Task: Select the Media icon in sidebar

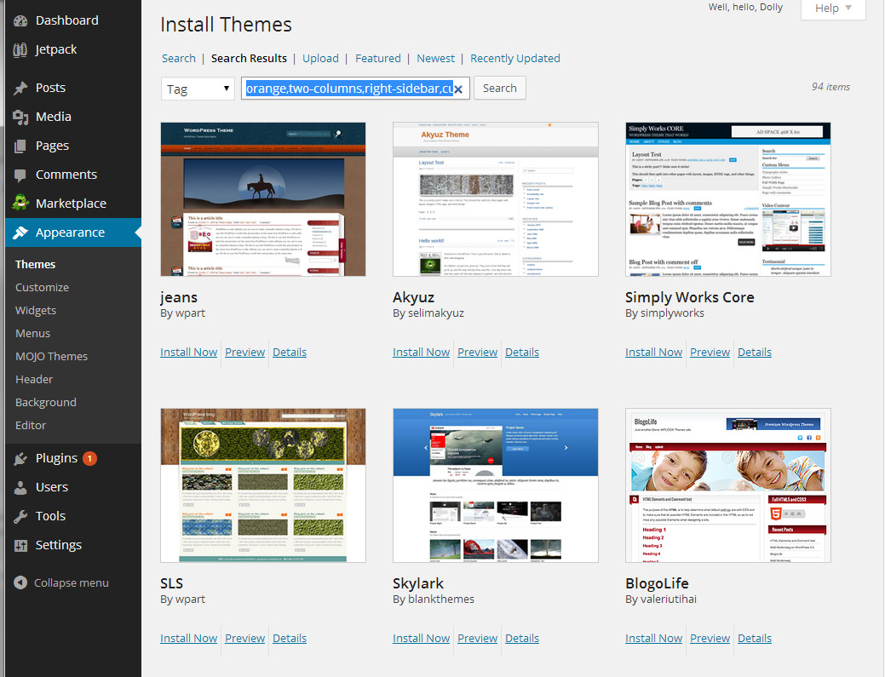Action: click(x=20, y=117)
